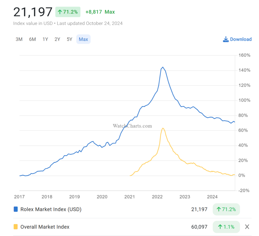Click the download arrow icon
Image resolution: width=259 pixels, height=236 pixels.
tap(226, 39)
